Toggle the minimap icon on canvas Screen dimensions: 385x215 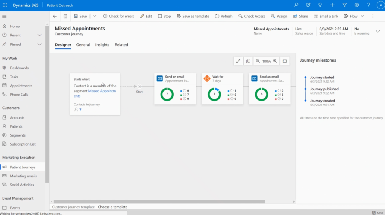click(248, 61)
